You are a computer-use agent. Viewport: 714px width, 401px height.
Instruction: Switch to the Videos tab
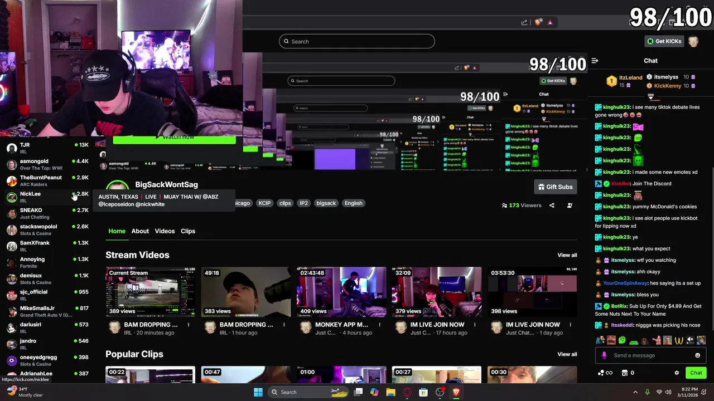165,231
